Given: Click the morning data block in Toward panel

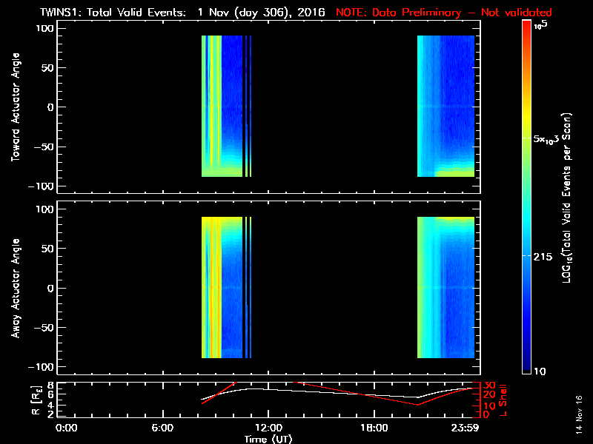Looking at the screenshot, I should pyautogui.click(x=222, y=107).
